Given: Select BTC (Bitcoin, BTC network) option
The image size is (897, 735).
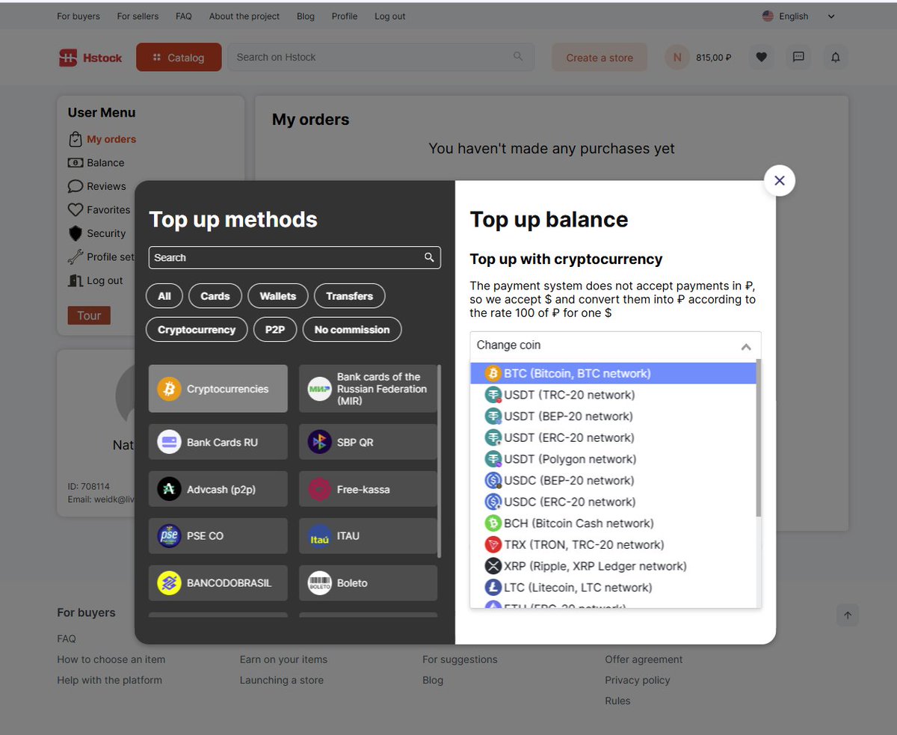Looking at the screenshot, I should pos(613,373).
